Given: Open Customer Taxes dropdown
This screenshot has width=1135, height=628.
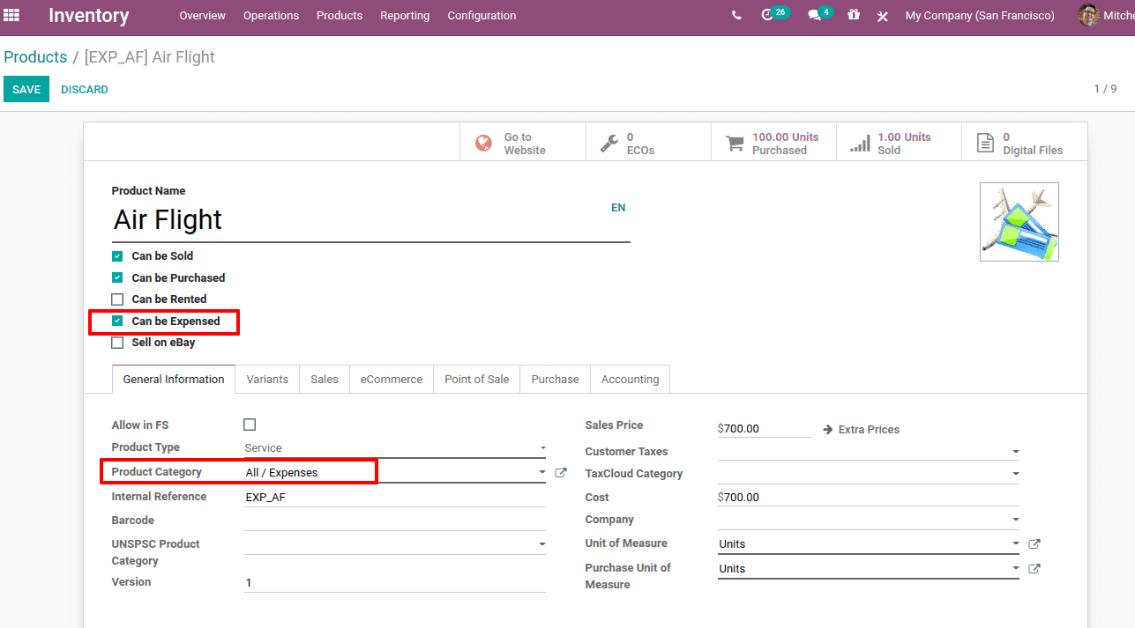Looking at the screenshot, I should [869, 451].
